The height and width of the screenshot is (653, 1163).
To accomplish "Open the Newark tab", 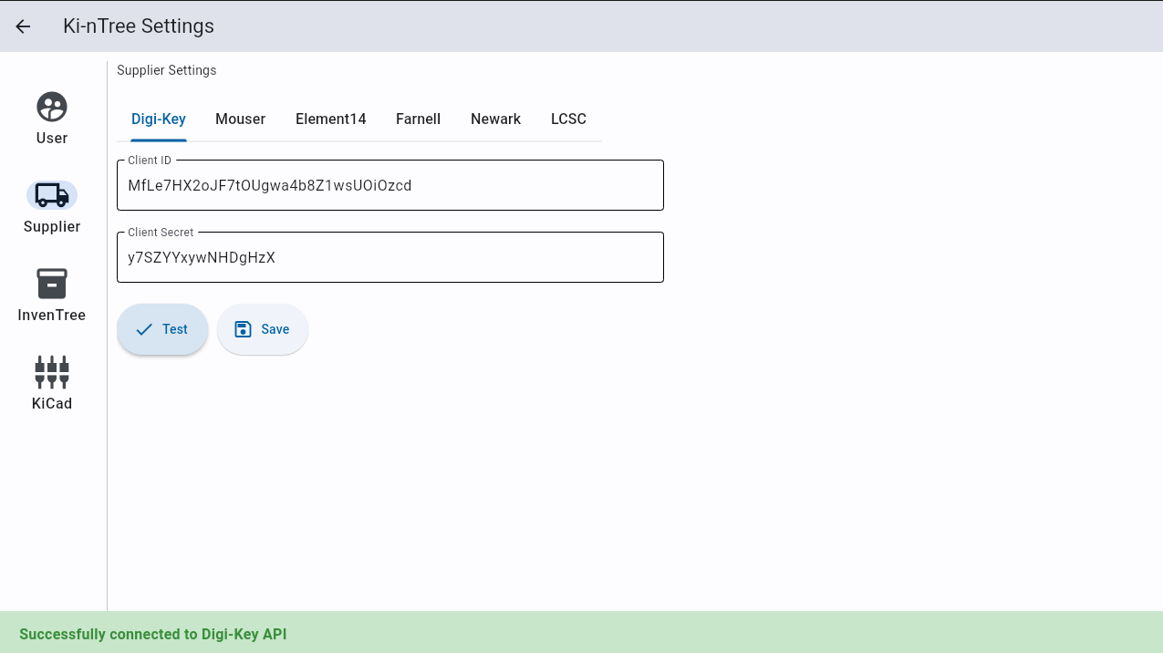I will pyautogui.click(x=496, y=119).
